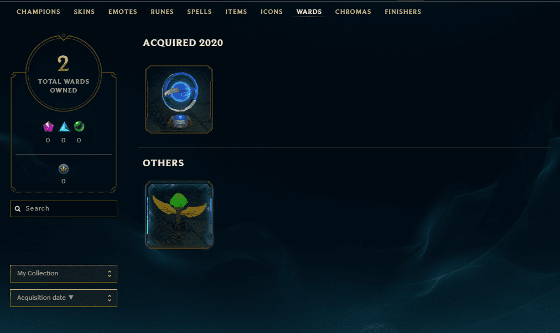Switch to the Chromas tab

[353, 12]
